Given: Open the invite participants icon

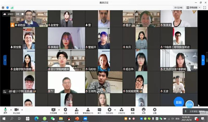Looking at the screenshot, I should [76, 111].
